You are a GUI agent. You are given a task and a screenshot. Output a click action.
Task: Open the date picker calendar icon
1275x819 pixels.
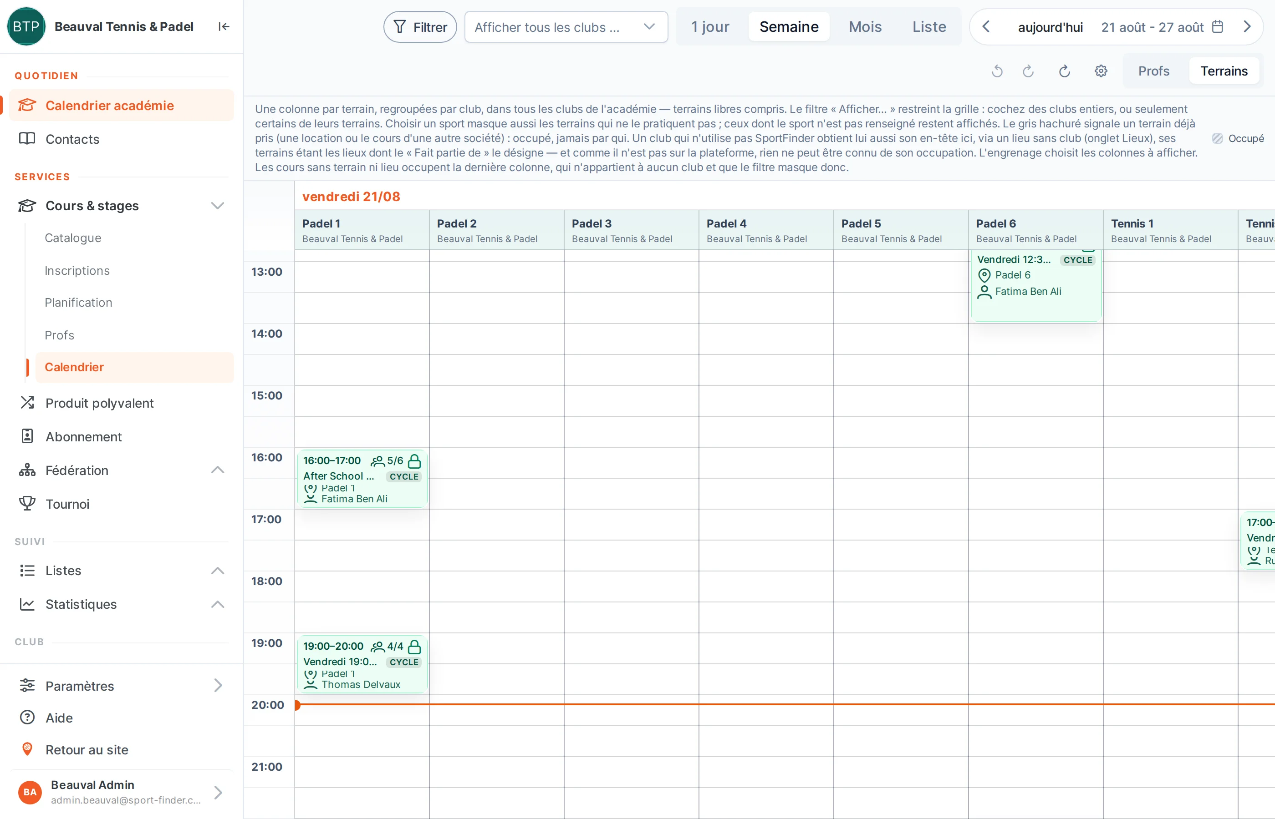coord(1218,26)
